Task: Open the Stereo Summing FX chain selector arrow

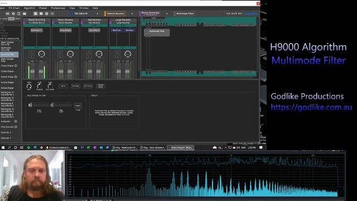Action: pyautogui.click(x=167, y=13)
